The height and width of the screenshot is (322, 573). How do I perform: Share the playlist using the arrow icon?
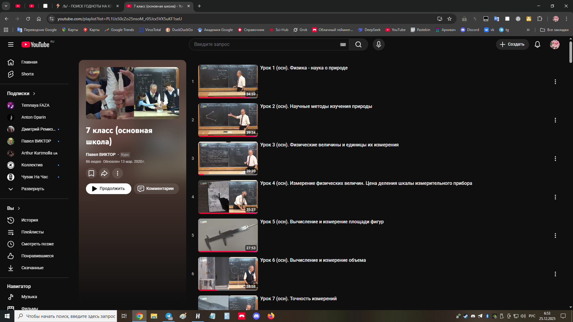coord(104,173)
